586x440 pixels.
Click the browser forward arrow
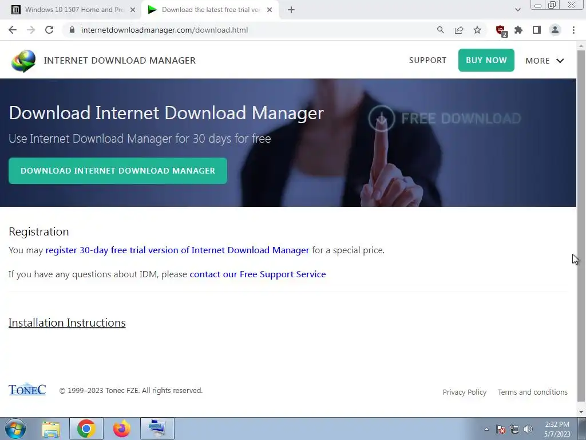coord(31,30)
